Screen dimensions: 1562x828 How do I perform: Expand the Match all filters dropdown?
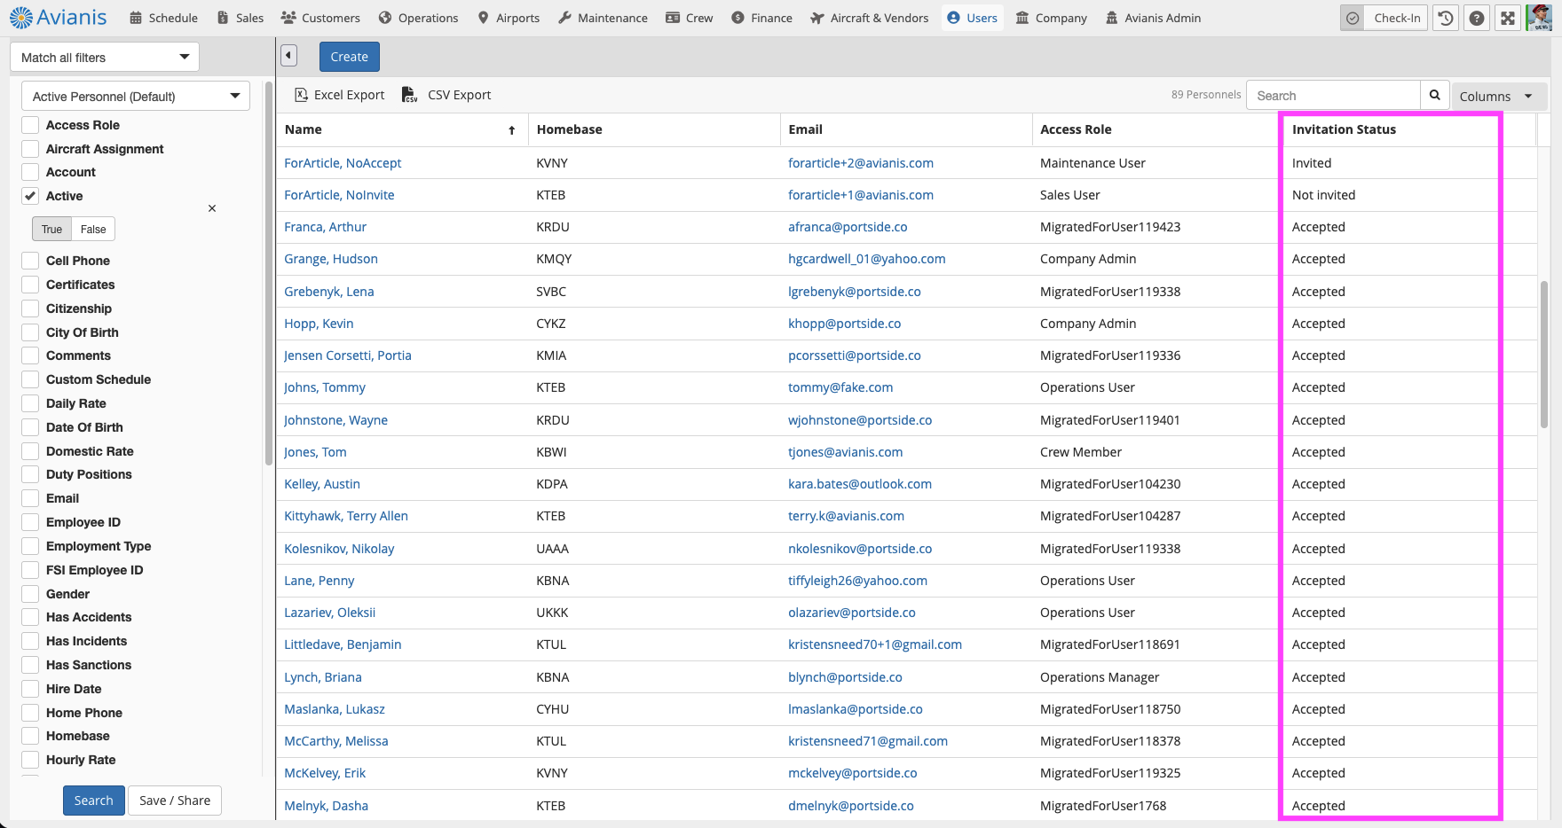[105, 58]
